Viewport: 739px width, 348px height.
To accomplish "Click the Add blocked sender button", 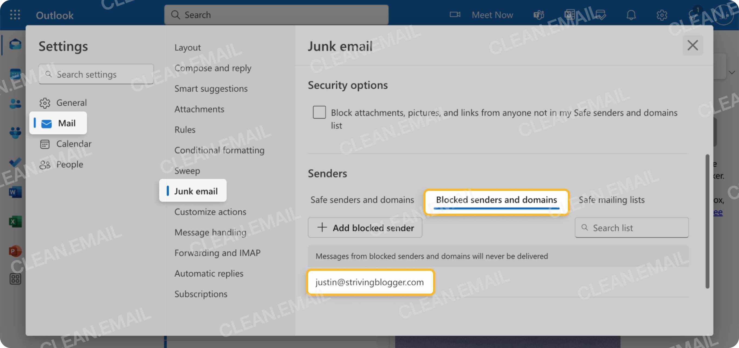I will (365, 228).
